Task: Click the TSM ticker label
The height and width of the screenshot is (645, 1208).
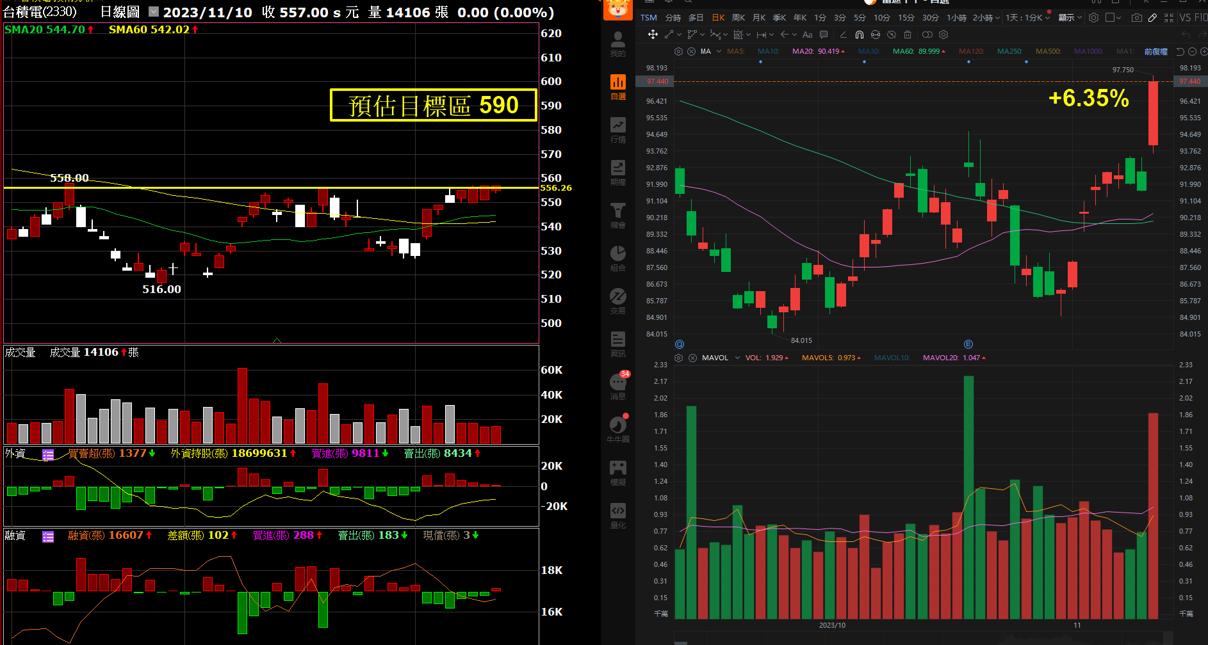Action: (x=649, y=18)
